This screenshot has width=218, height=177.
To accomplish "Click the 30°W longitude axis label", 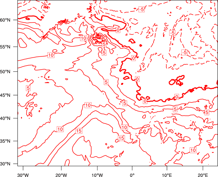I will pos(23,175).
